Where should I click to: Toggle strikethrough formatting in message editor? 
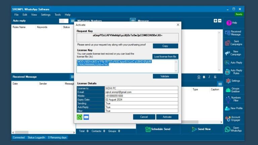pyautogui.click(x=215, y=77)
